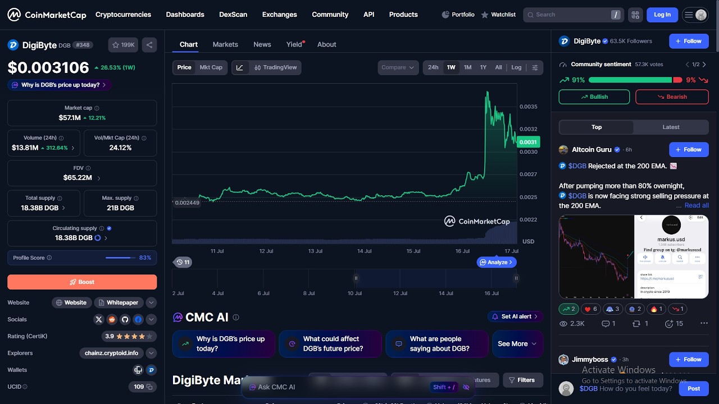Open the CoinMarketCap home logo
Screen dimensions: 719x404
(x=47, y=15)
